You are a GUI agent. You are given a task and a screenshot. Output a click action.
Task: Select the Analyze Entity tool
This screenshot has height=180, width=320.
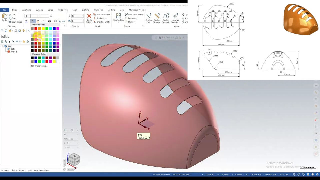pos(149,18)
